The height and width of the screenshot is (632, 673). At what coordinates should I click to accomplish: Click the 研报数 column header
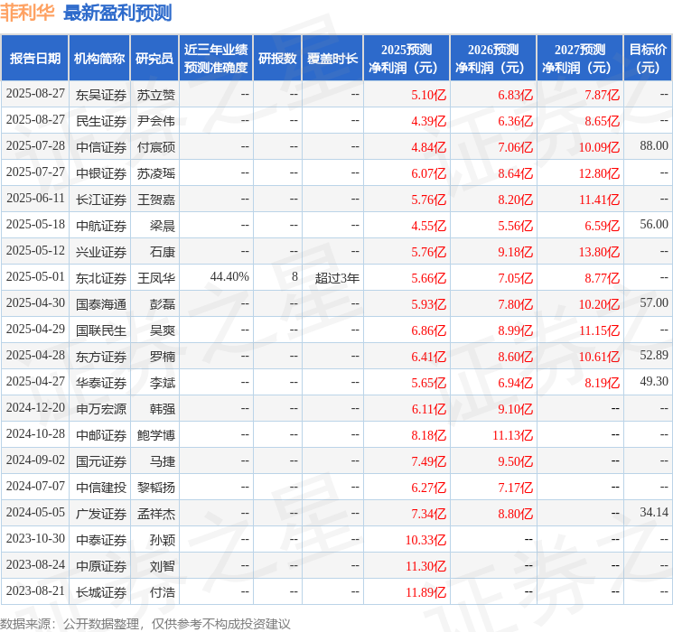tap(277, 59)
